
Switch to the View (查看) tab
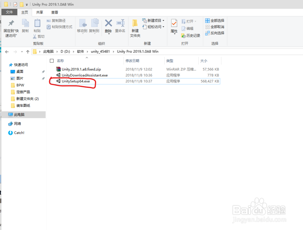coord(55,12)
